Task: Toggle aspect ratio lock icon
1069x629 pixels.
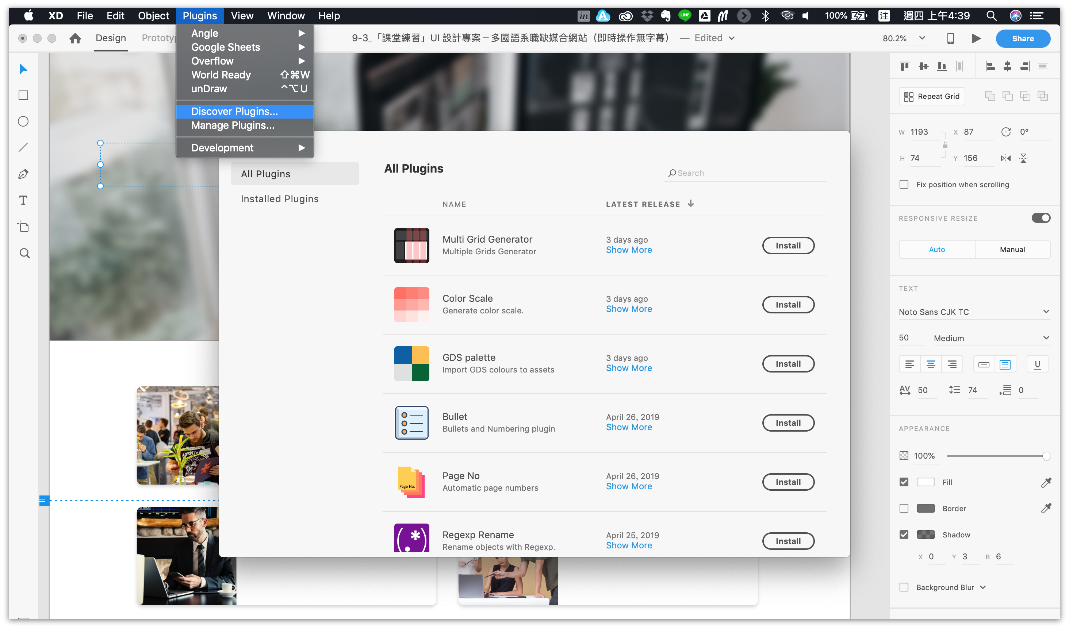Action: pos(945,145)
